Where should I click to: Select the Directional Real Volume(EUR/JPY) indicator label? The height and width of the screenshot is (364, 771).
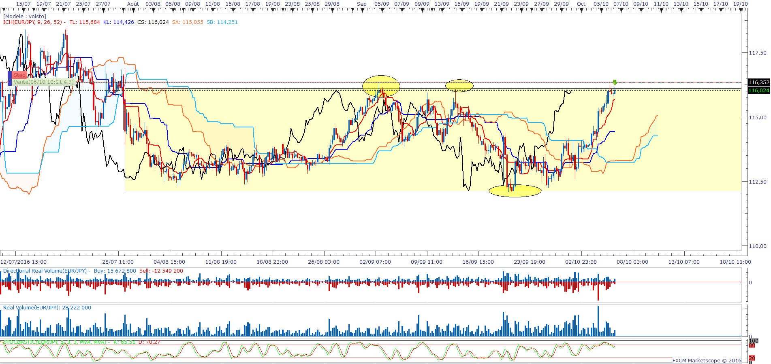point(45,271)
